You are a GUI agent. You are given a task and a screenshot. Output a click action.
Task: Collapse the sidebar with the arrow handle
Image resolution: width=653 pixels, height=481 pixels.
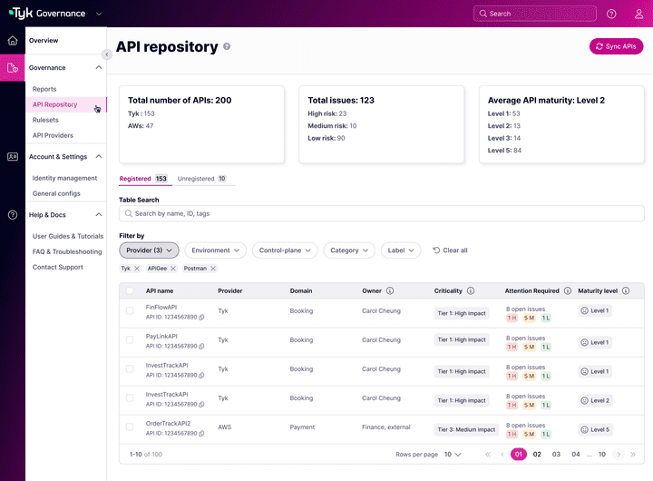point(107,54)
